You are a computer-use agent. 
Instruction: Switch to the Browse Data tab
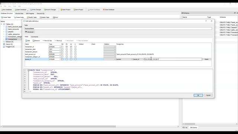tap(19, 13)
